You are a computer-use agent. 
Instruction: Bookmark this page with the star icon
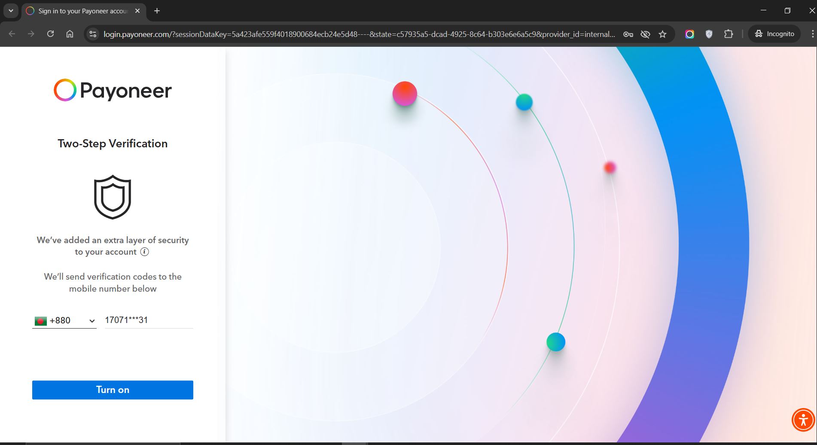coord(662,34)
